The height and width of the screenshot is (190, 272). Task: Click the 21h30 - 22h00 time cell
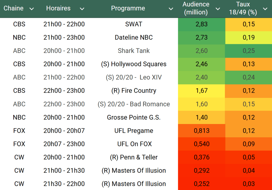coord(64,184)
